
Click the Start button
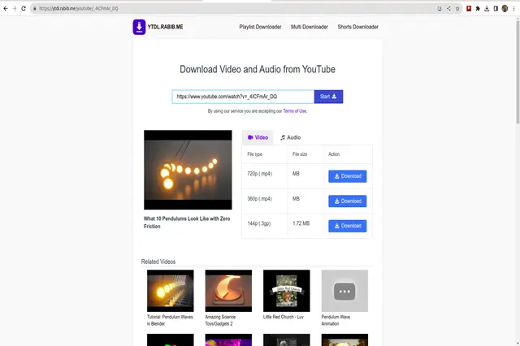(328, 97)
